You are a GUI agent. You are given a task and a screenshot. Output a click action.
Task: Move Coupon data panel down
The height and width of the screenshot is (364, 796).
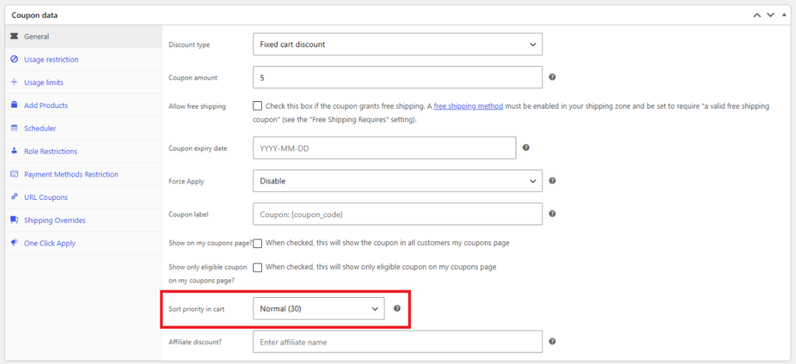click(770, 16)
